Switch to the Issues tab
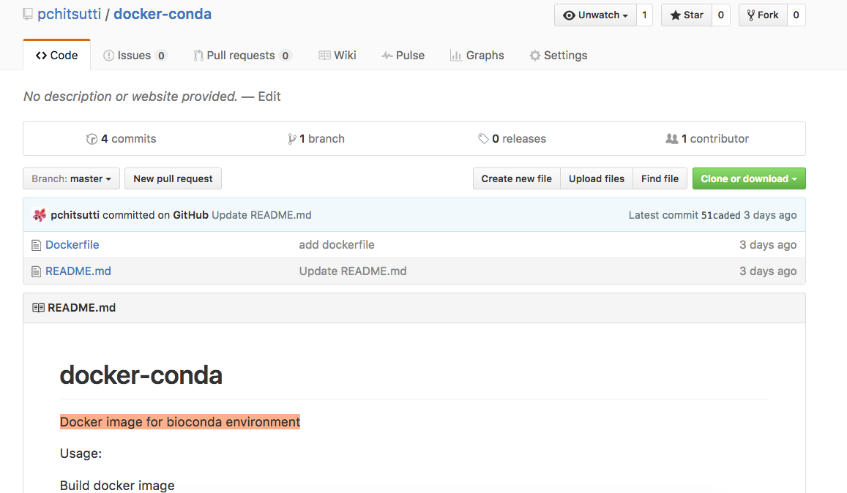This screenshot has height=493, width=847. pos(135,55)
